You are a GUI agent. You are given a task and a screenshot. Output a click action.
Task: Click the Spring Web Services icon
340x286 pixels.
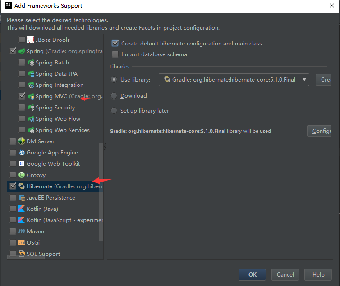pos(31,130)
